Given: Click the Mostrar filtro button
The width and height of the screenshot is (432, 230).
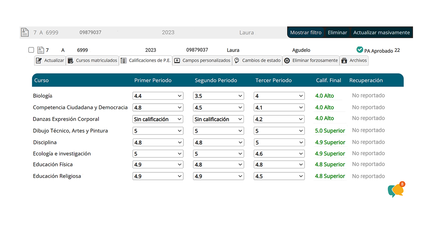Looking at the screenshot, I should [x=306, y=32].
